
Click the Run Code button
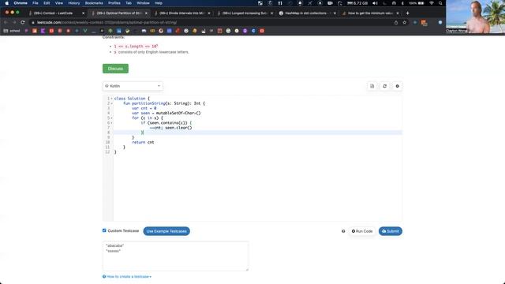[x=362, y=231]
